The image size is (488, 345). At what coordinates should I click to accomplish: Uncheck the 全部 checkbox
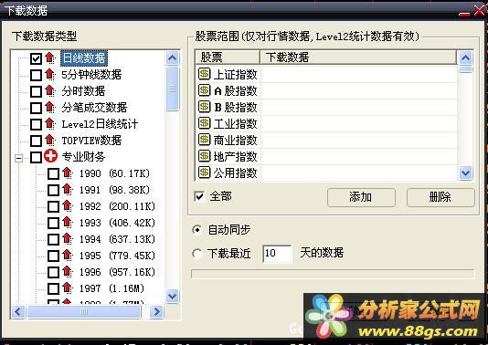199,196
